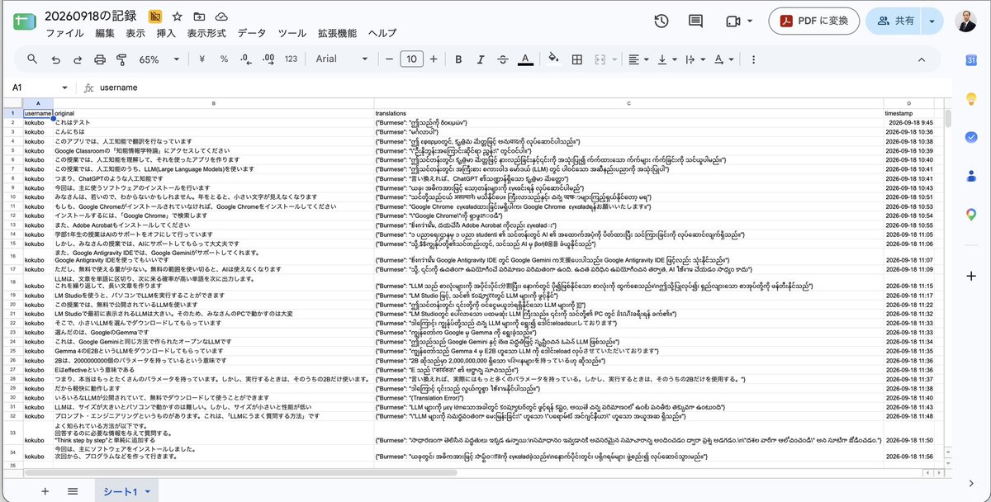Toggle strikethrough formatting
Viewport: 991px width, 502px height.
point(502,59)
